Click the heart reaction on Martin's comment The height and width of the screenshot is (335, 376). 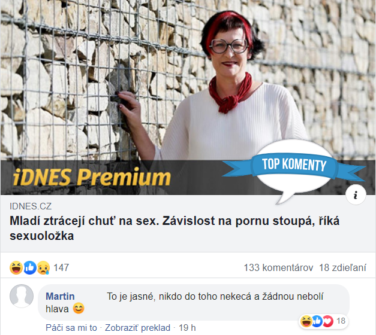point(328,321)
